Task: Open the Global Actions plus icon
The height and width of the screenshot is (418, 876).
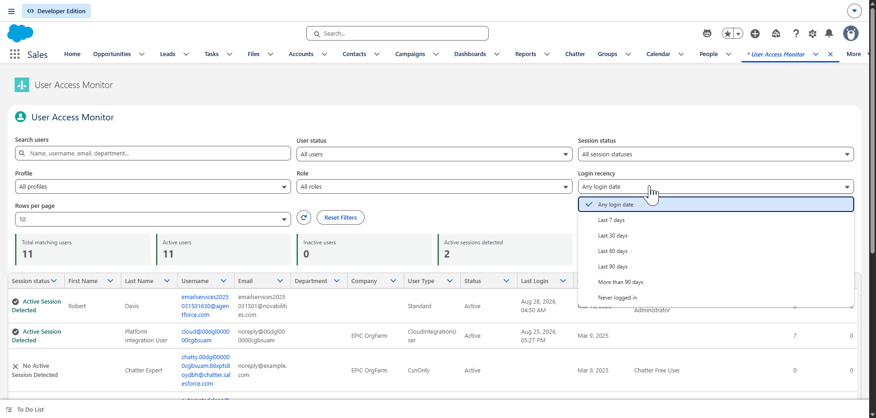Action: pyautogui.click(x=755, y=33)
